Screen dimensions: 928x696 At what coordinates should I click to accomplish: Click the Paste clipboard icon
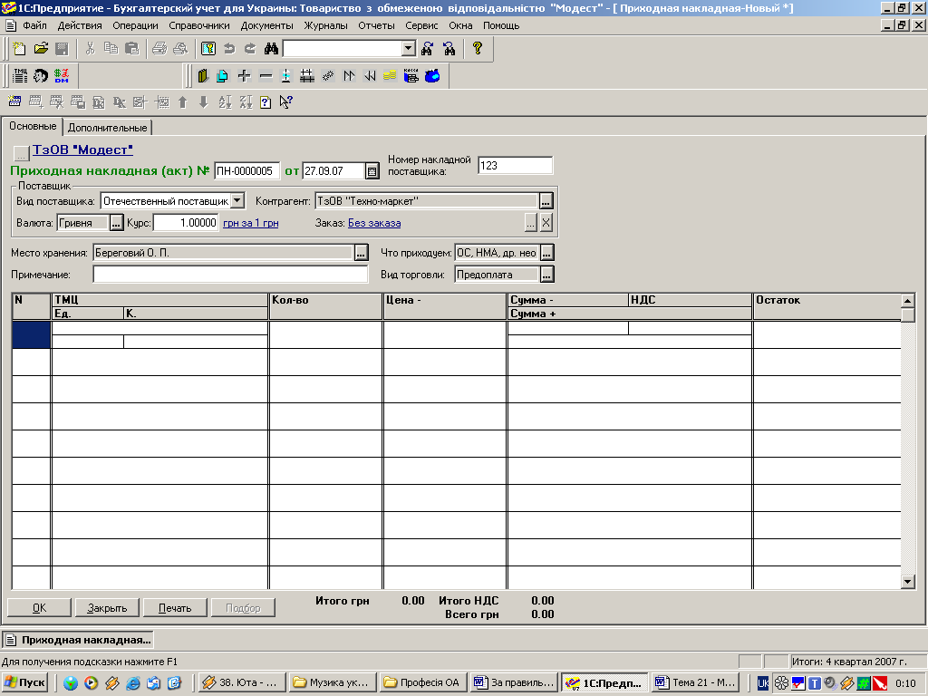point(132,49)
